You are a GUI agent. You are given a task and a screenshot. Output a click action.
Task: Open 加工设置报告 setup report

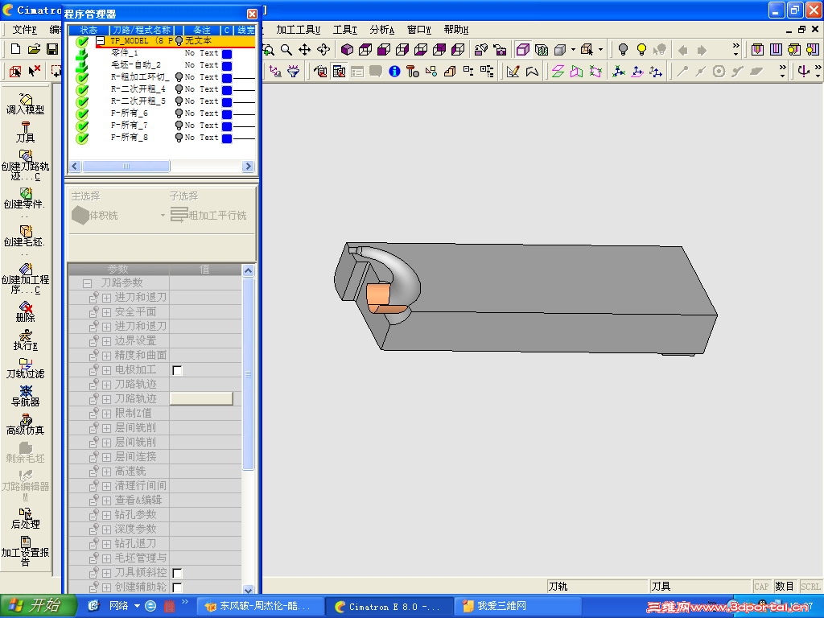point(25,550)
